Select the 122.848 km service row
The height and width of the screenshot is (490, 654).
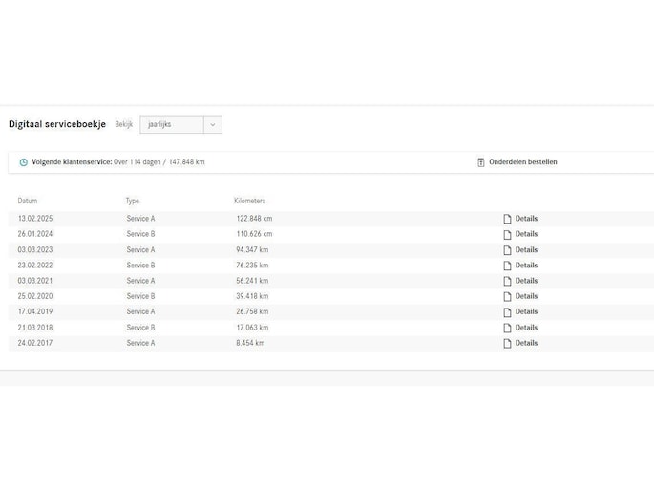pyautogui.click(x=254, y=219)
